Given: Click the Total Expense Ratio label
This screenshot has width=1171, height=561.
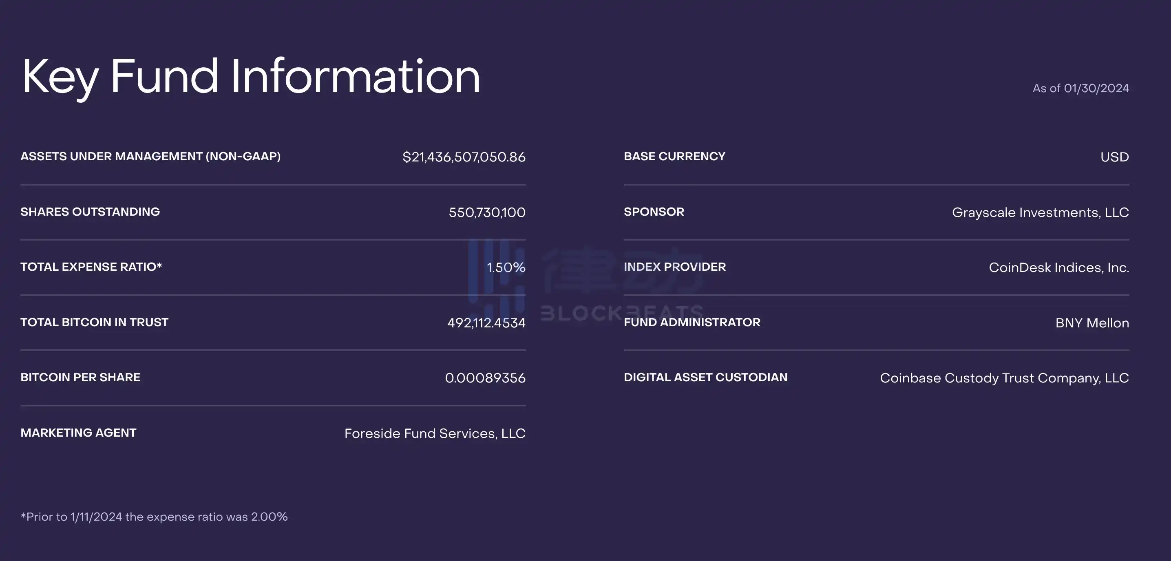Looking at the screenshot, I should (91, 267).
